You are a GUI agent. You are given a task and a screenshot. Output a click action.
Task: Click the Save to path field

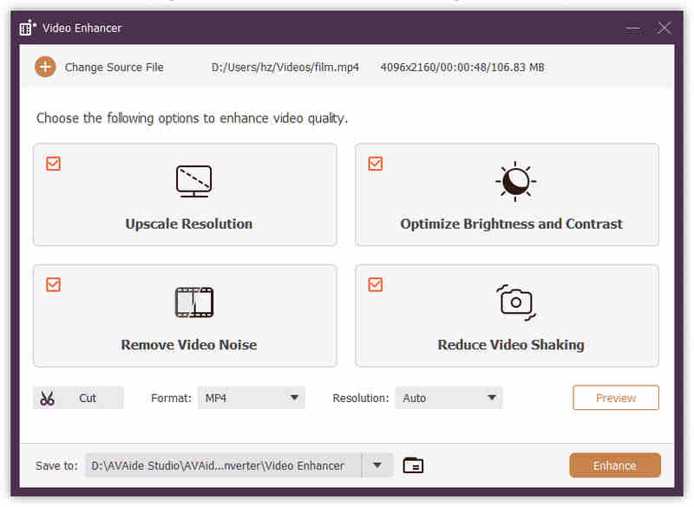click(224, 465)
